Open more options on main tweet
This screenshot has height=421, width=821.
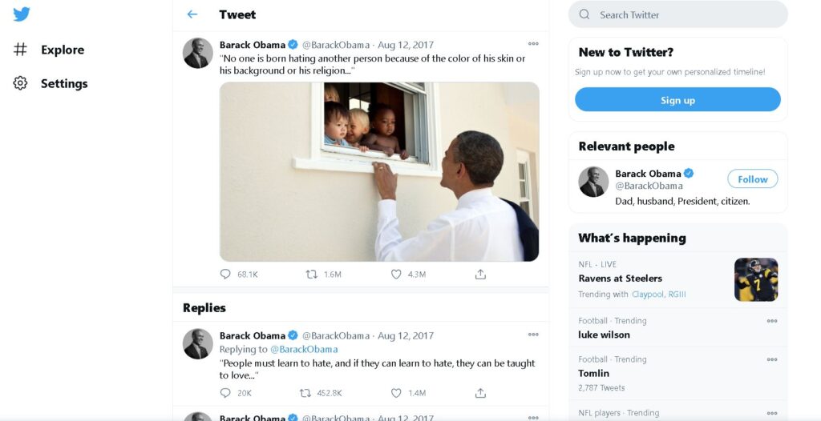(533, 44)
